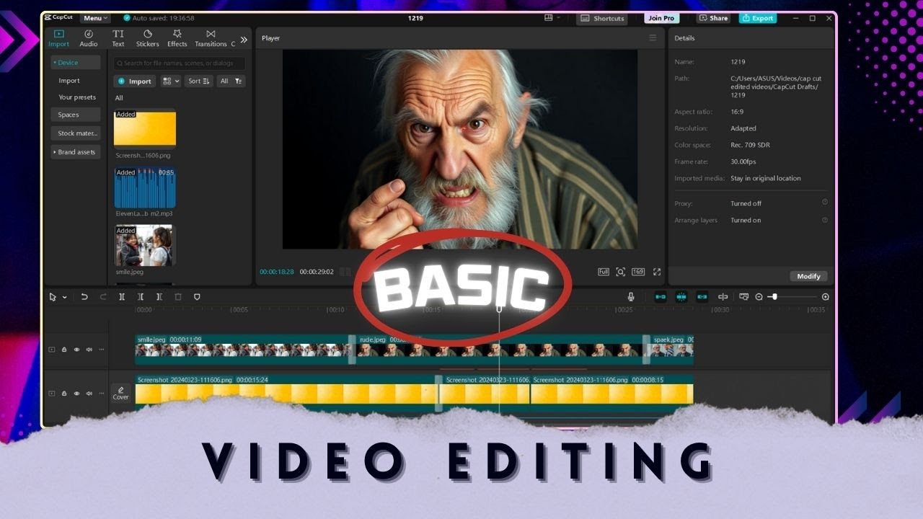Open the Effects tab
This screenshot has width=923, height=519.
(x=177, y=38)
